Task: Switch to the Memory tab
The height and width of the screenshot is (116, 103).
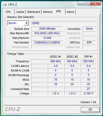Action: 48,12
